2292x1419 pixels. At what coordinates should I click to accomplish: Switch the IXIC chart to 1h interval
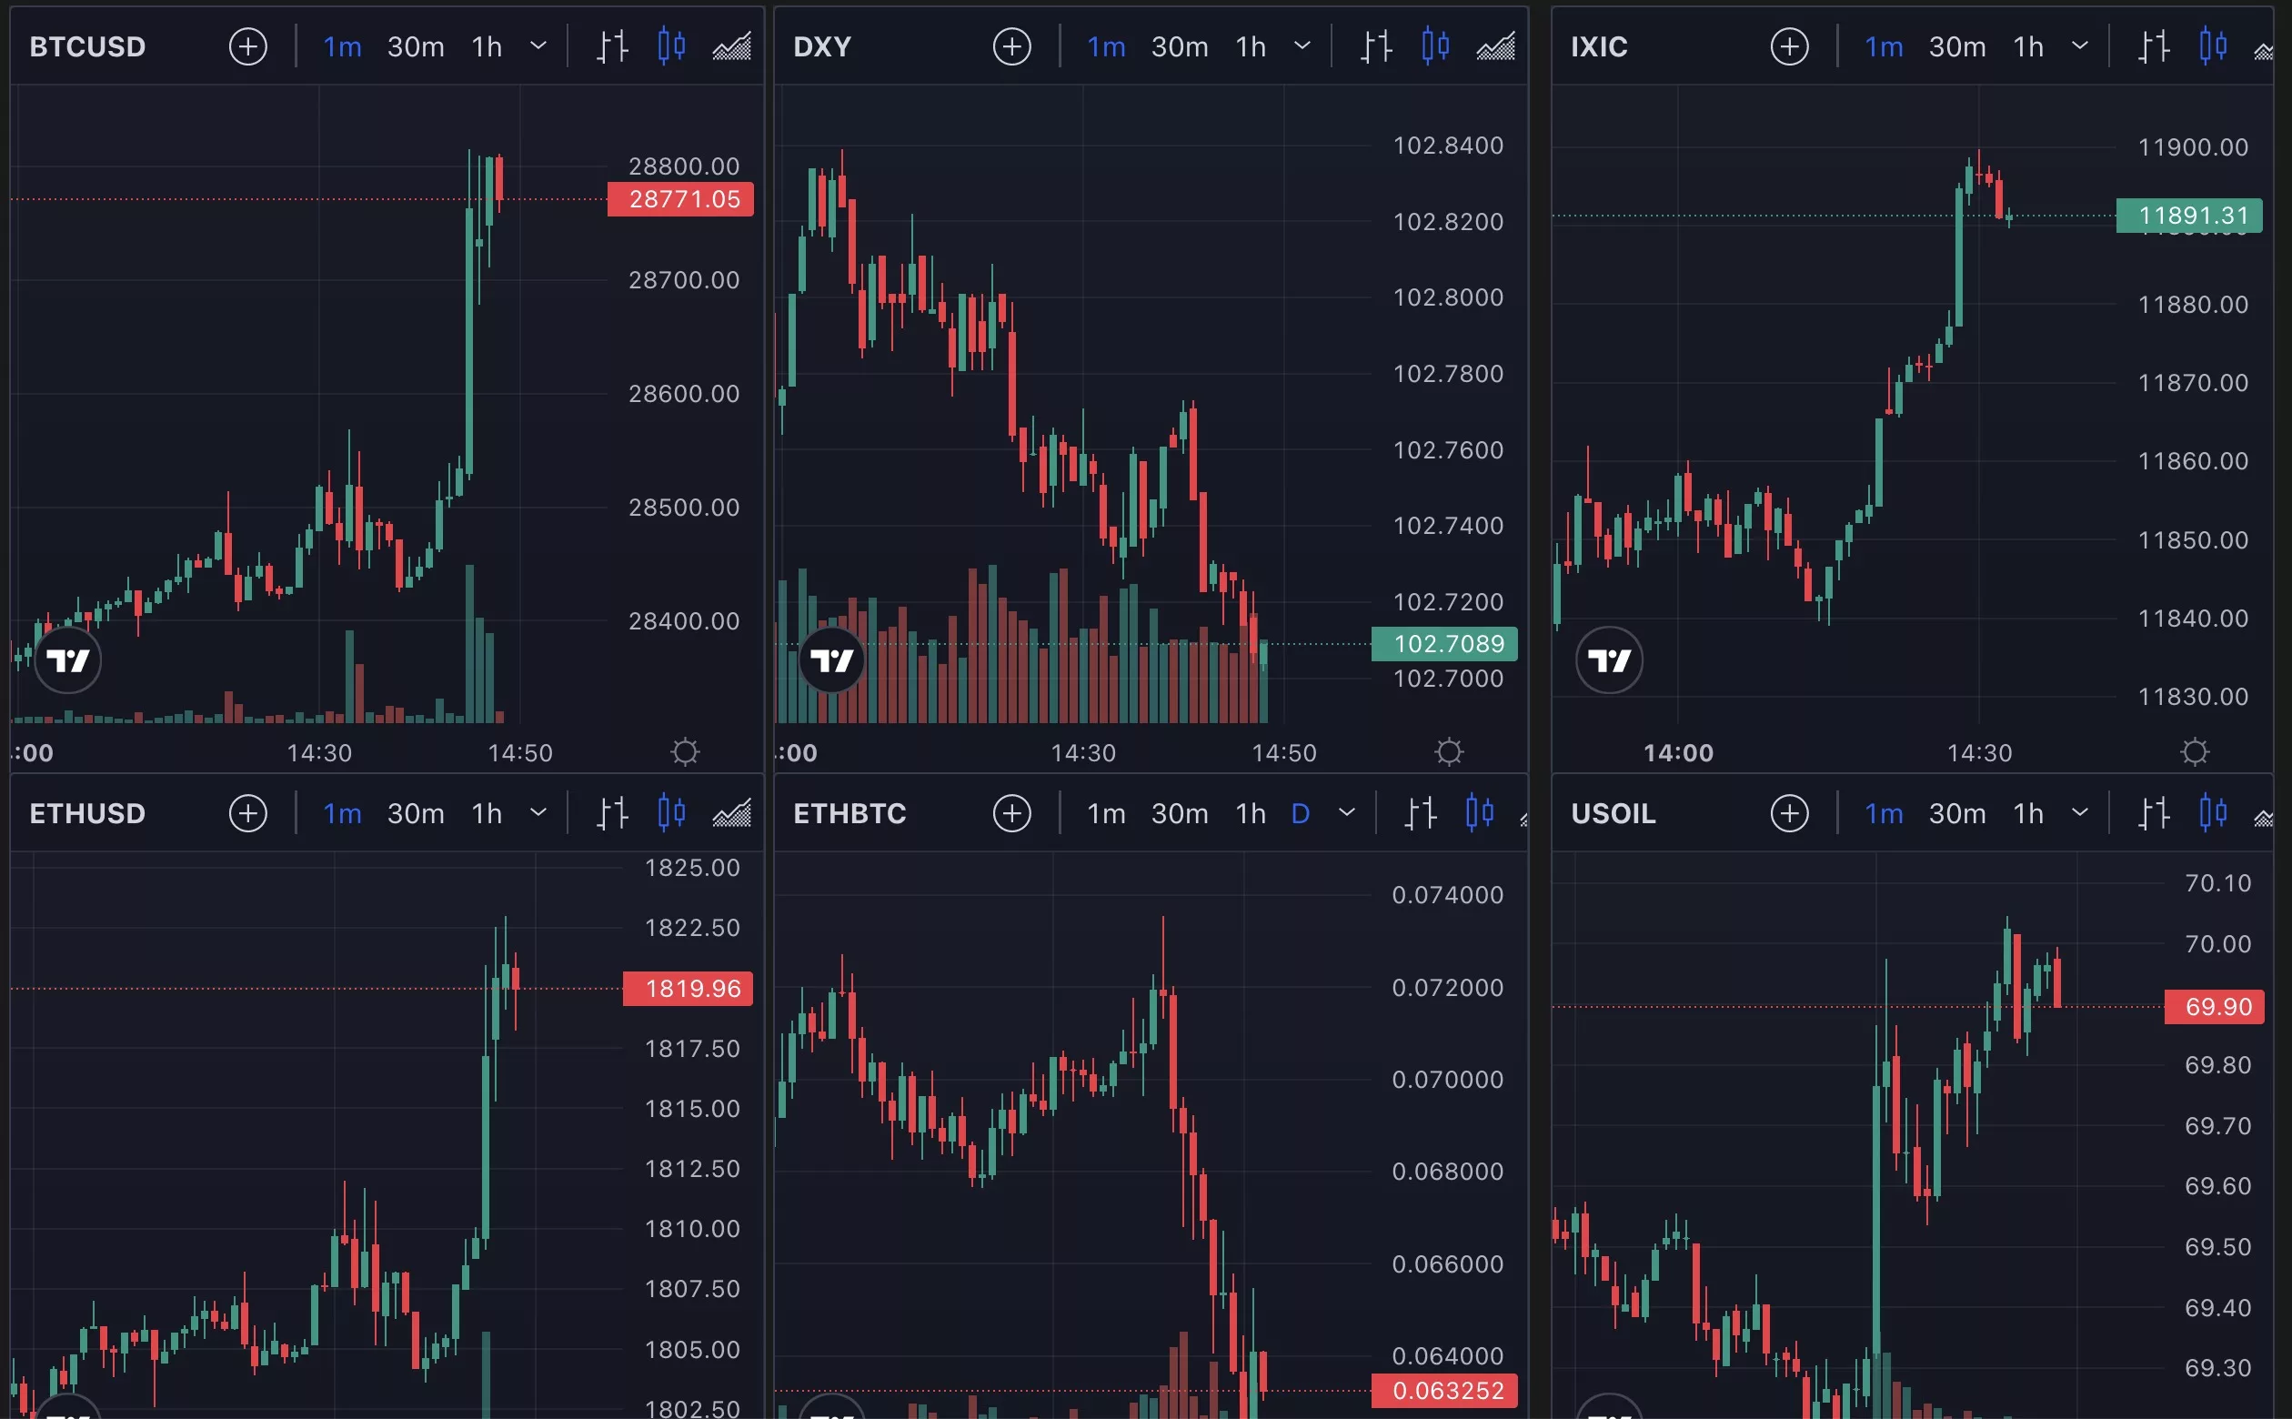coord(2028,47)
